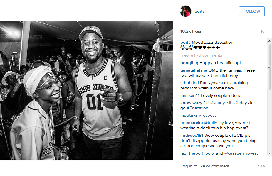
Task: Expand view all 79 comments
Action: tap(202, 55)
